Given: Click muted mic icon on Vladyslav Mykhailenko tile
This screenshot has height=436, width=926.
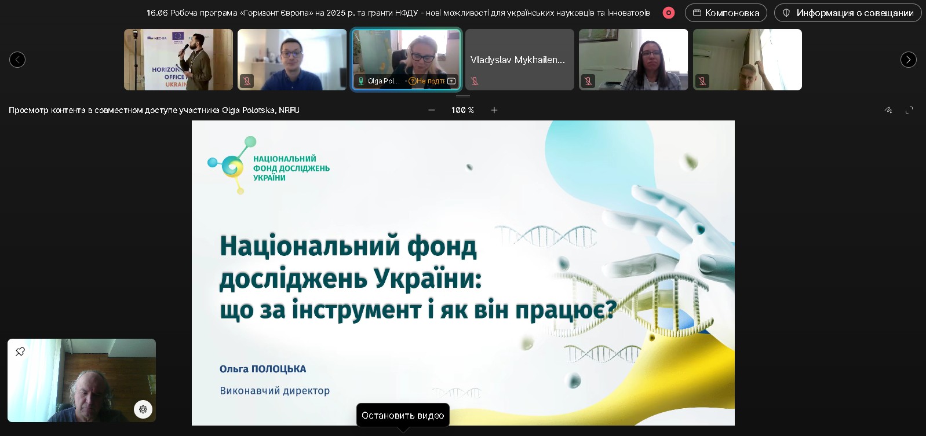Looking at the screenshot, I should (475, 81).
